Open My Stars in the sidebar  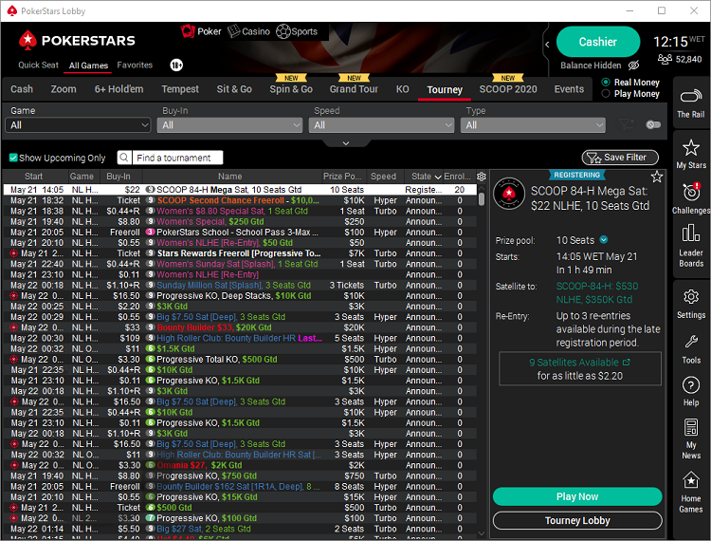690,152
